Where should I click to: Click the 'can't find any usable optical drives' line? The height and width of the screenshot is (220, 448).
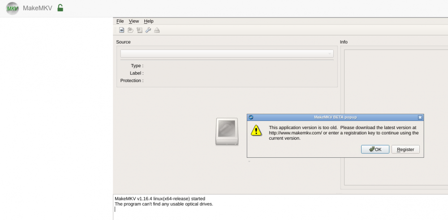(164, 204)
